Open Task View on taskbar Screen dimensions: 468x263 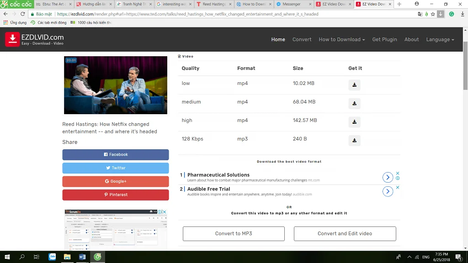[37, 257]
